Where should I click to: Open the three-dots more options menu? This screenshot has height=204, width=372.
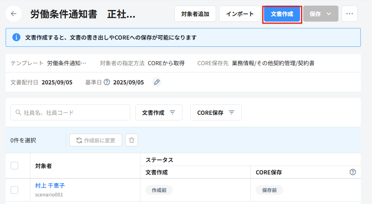pos(350,14)
